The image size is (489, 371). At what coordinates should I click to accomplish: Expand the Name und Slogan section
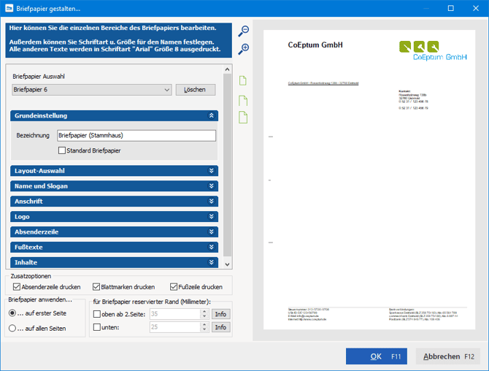tap(212, 186)
